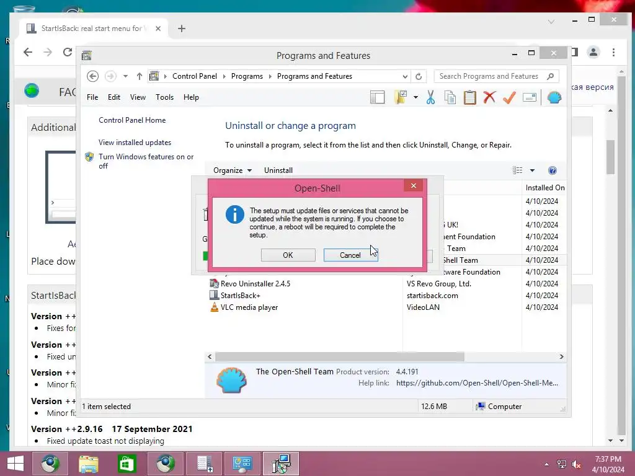The width and height of the screenshot is (635, 476).
Task: Click the browser Reload button
Action: (x=68, y=52)
